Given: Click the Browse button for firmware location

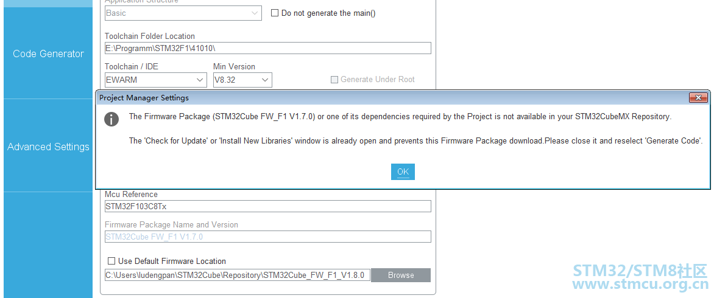Looking at the screenshot, I should (x=401, y=275).
